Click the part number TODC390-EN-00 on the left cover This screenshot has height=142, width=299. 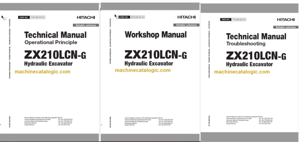(x=37, y=18)
